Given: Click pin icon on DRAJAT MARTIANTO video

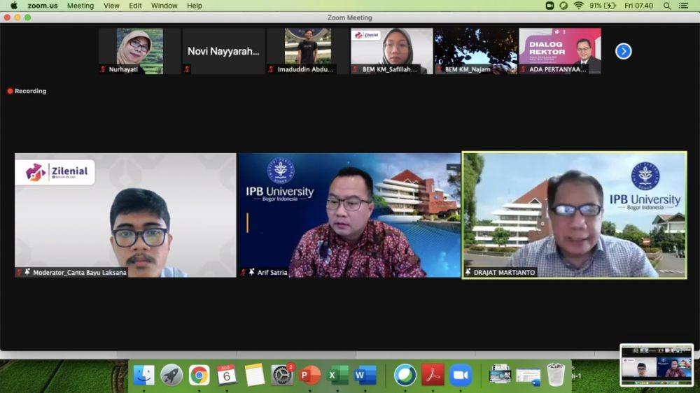Looking at the screenshot, I should 468,271.
